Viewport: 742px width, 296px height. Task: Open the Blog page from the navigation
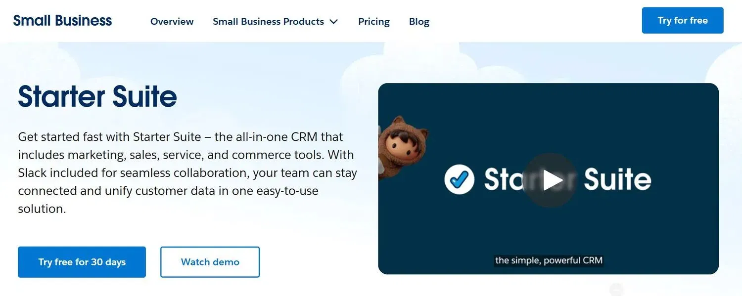(x=419, y=21)
